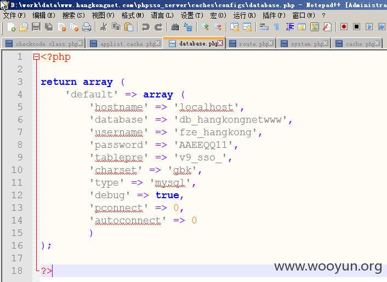Switch to the applist.cache.php tab
The image size is (387, 282).
(x=125, y=44)
